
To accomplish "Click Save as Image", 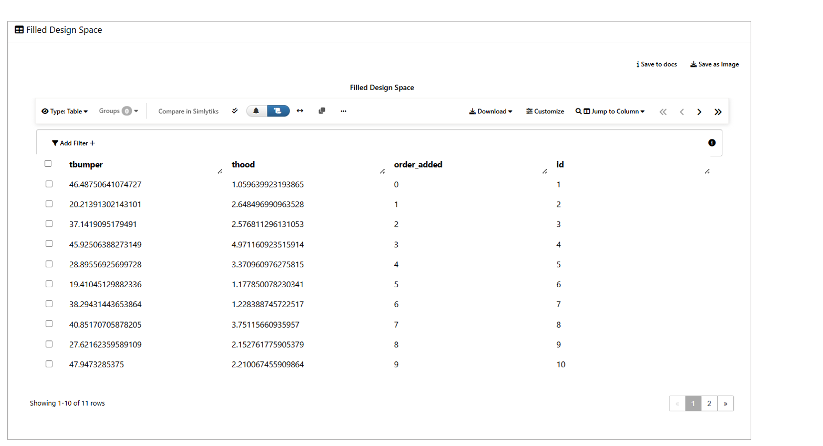I will click(714, 64).
